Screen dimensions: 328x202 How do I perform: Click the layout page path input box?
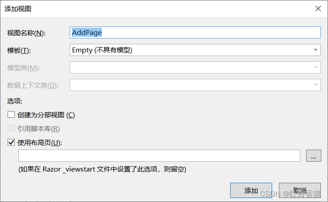pos(159,155)
